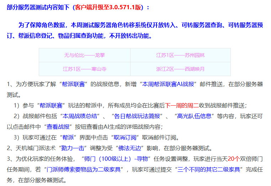
Task: Click the blue text 各日帮战玩法简报
Action: click(137, 116)
